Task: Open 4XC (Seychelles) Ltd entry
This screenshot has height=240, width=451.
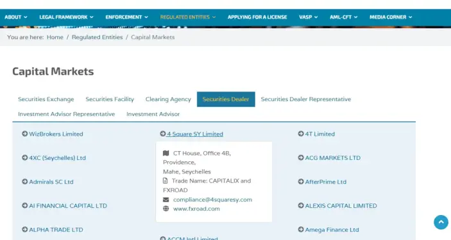Action: 57,157
